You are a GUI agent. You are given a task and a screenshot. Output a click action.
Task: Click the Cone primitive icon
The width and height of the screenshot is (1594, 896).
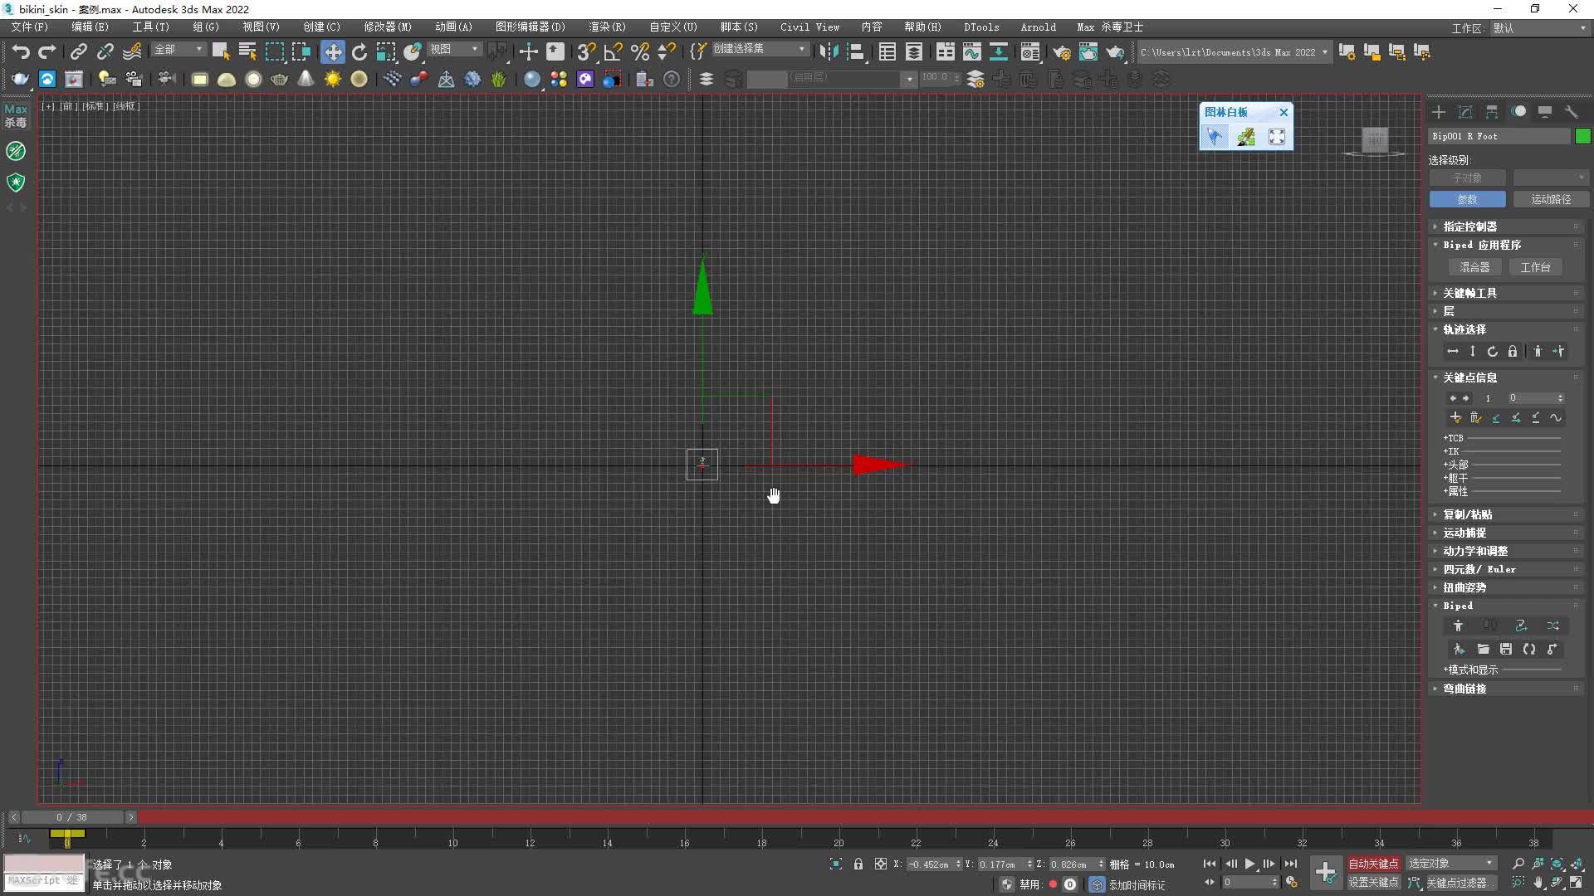[306, 79]
